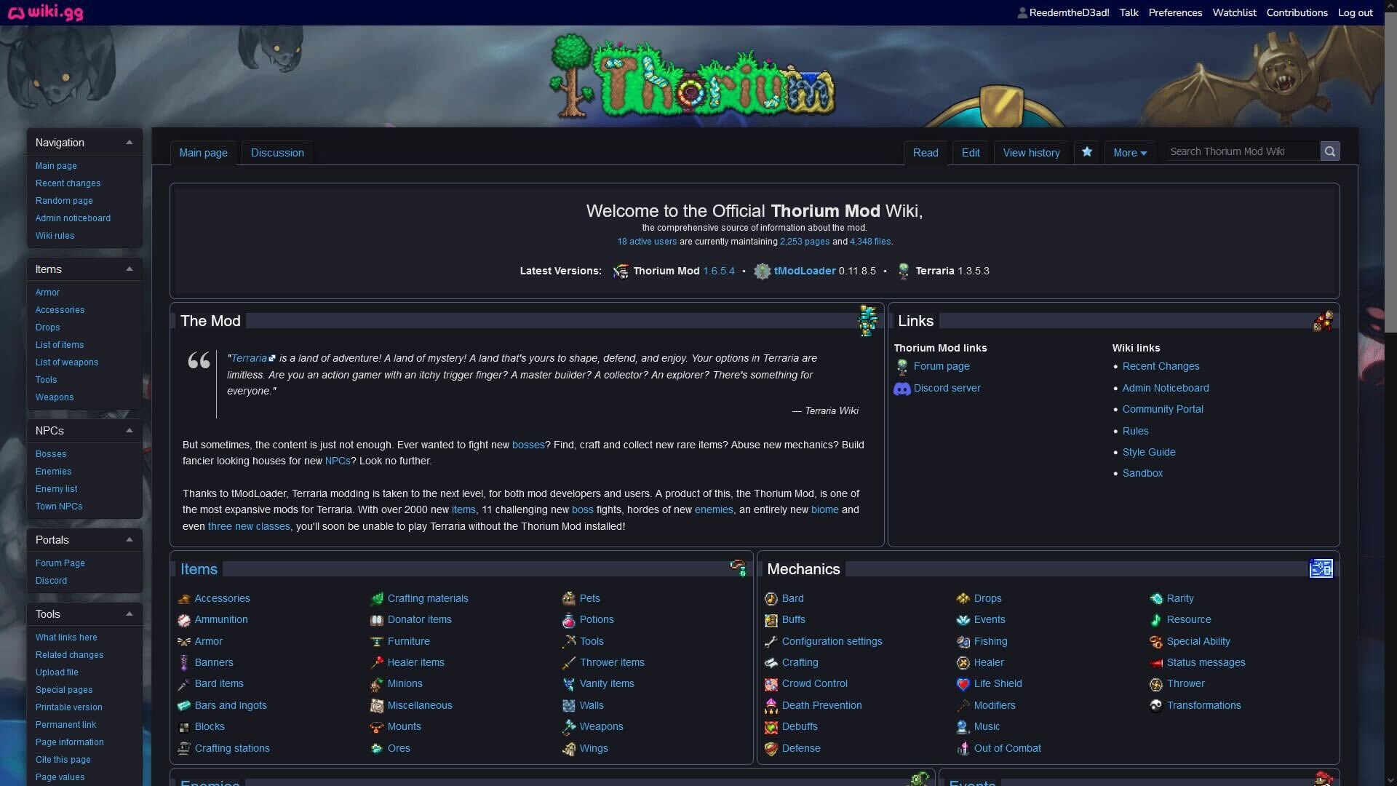The height and width of the screenshot is (786, 1397).
Task: Click the Life Shield icon in Mechanics
Action: [963, 683]
